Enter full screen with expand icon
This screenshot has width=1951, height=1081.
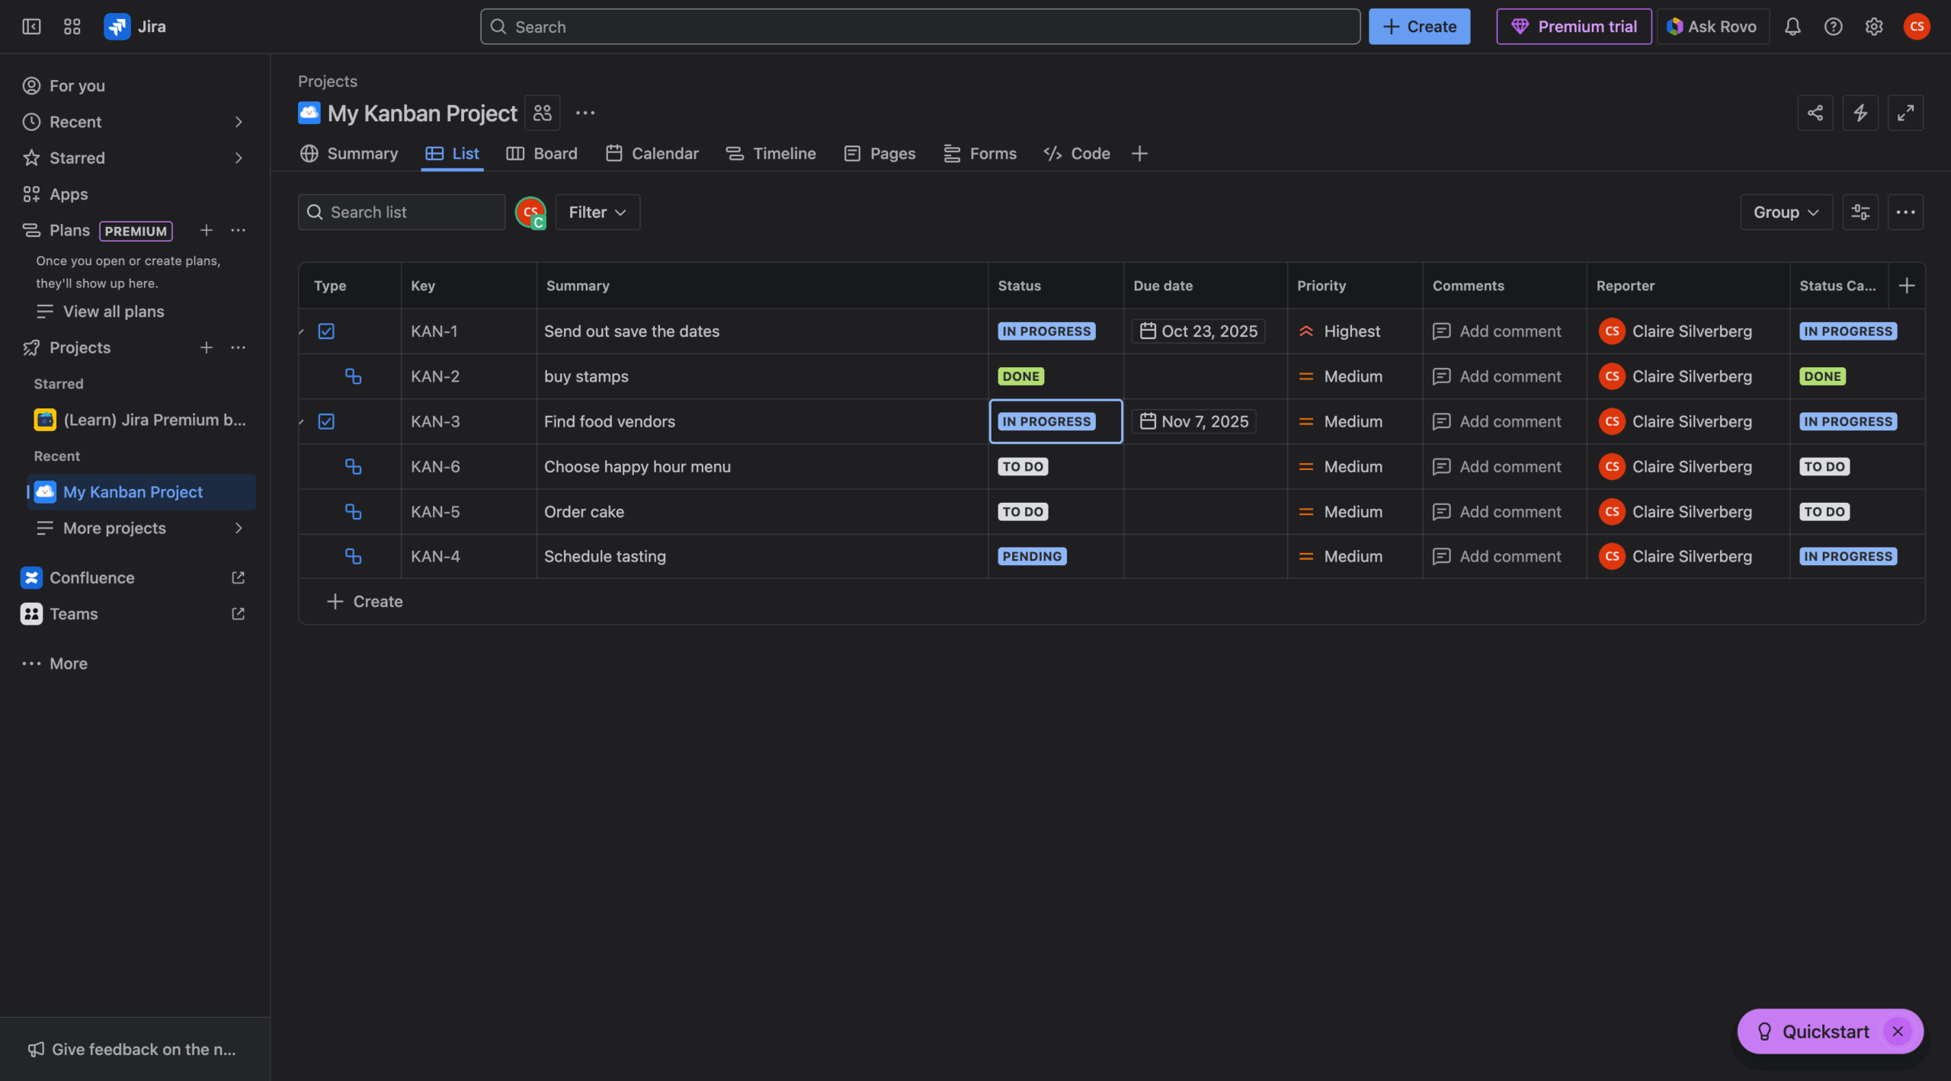[1907, 112]
